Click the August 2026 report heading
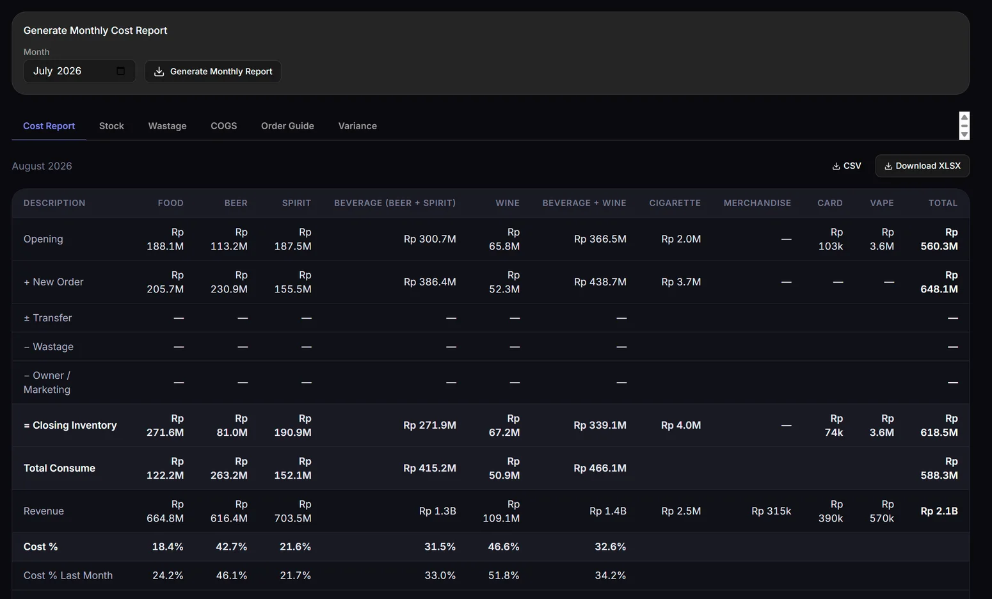 [42, 166]
